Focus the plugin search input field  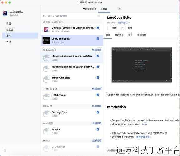(72, 16)
